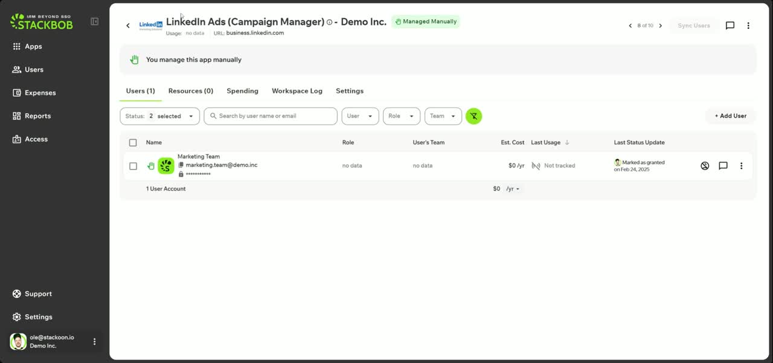Viewport: 773px width, 363px height.
Task: Expand the Status filter dropdown
Action: coord(160,116)
